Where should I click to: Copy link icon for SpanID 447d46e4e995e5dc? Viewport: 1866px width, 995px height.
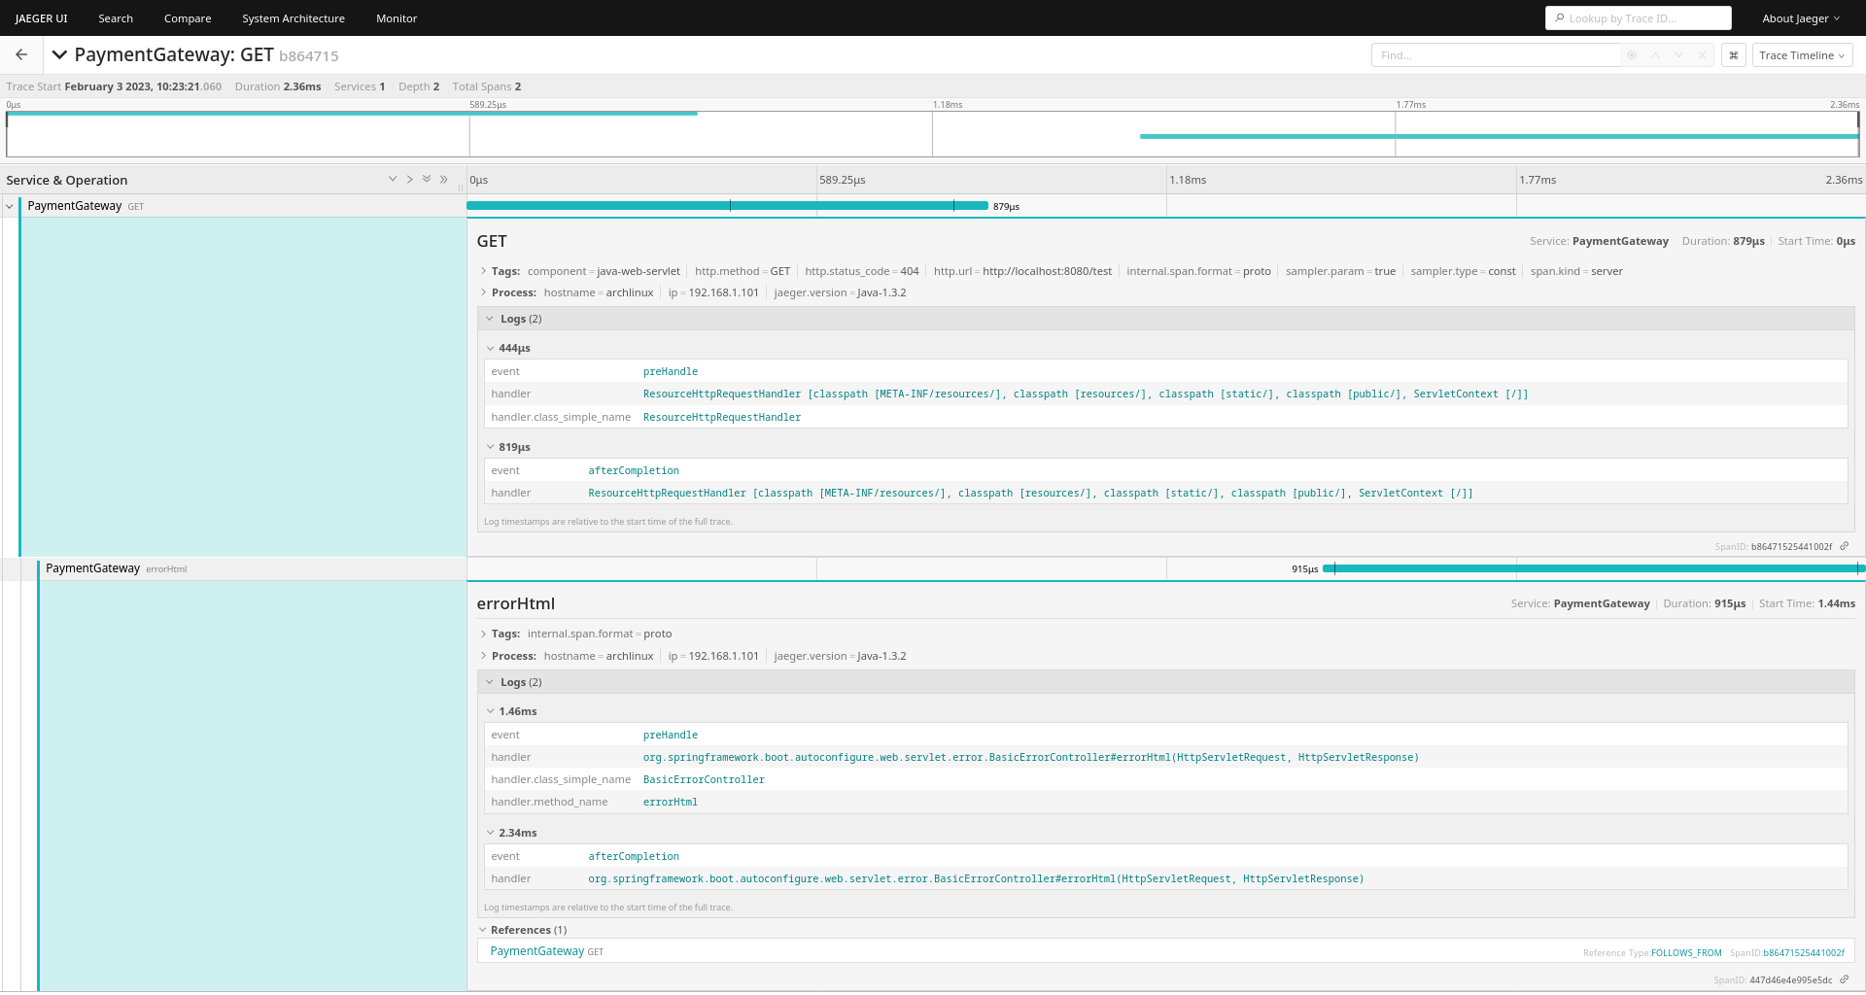click(1844, 979)
